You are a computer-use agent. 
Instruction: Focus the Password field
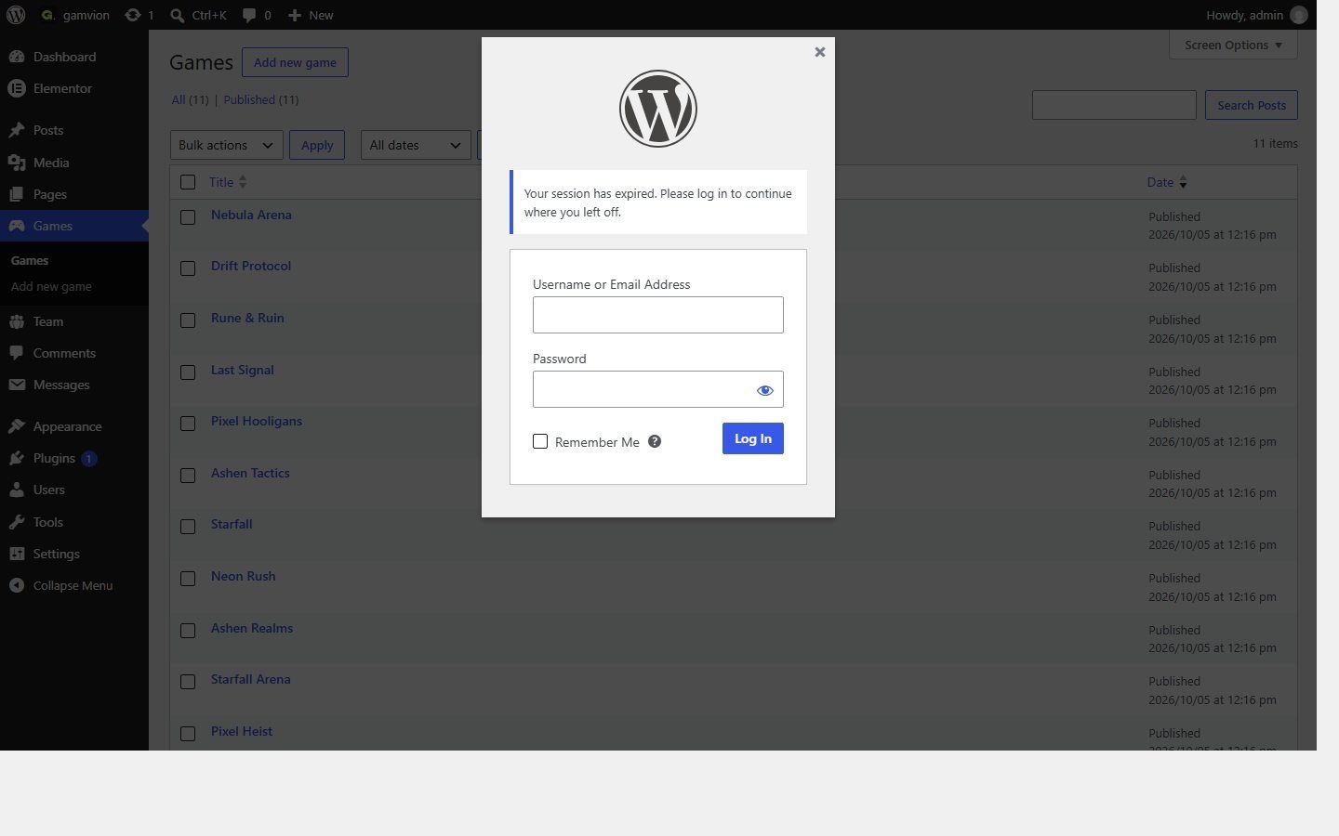click(x=658, y=389)
